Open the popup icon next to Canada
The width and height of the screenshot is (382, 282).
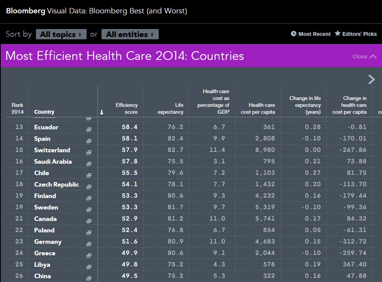(x=89, y=221)
